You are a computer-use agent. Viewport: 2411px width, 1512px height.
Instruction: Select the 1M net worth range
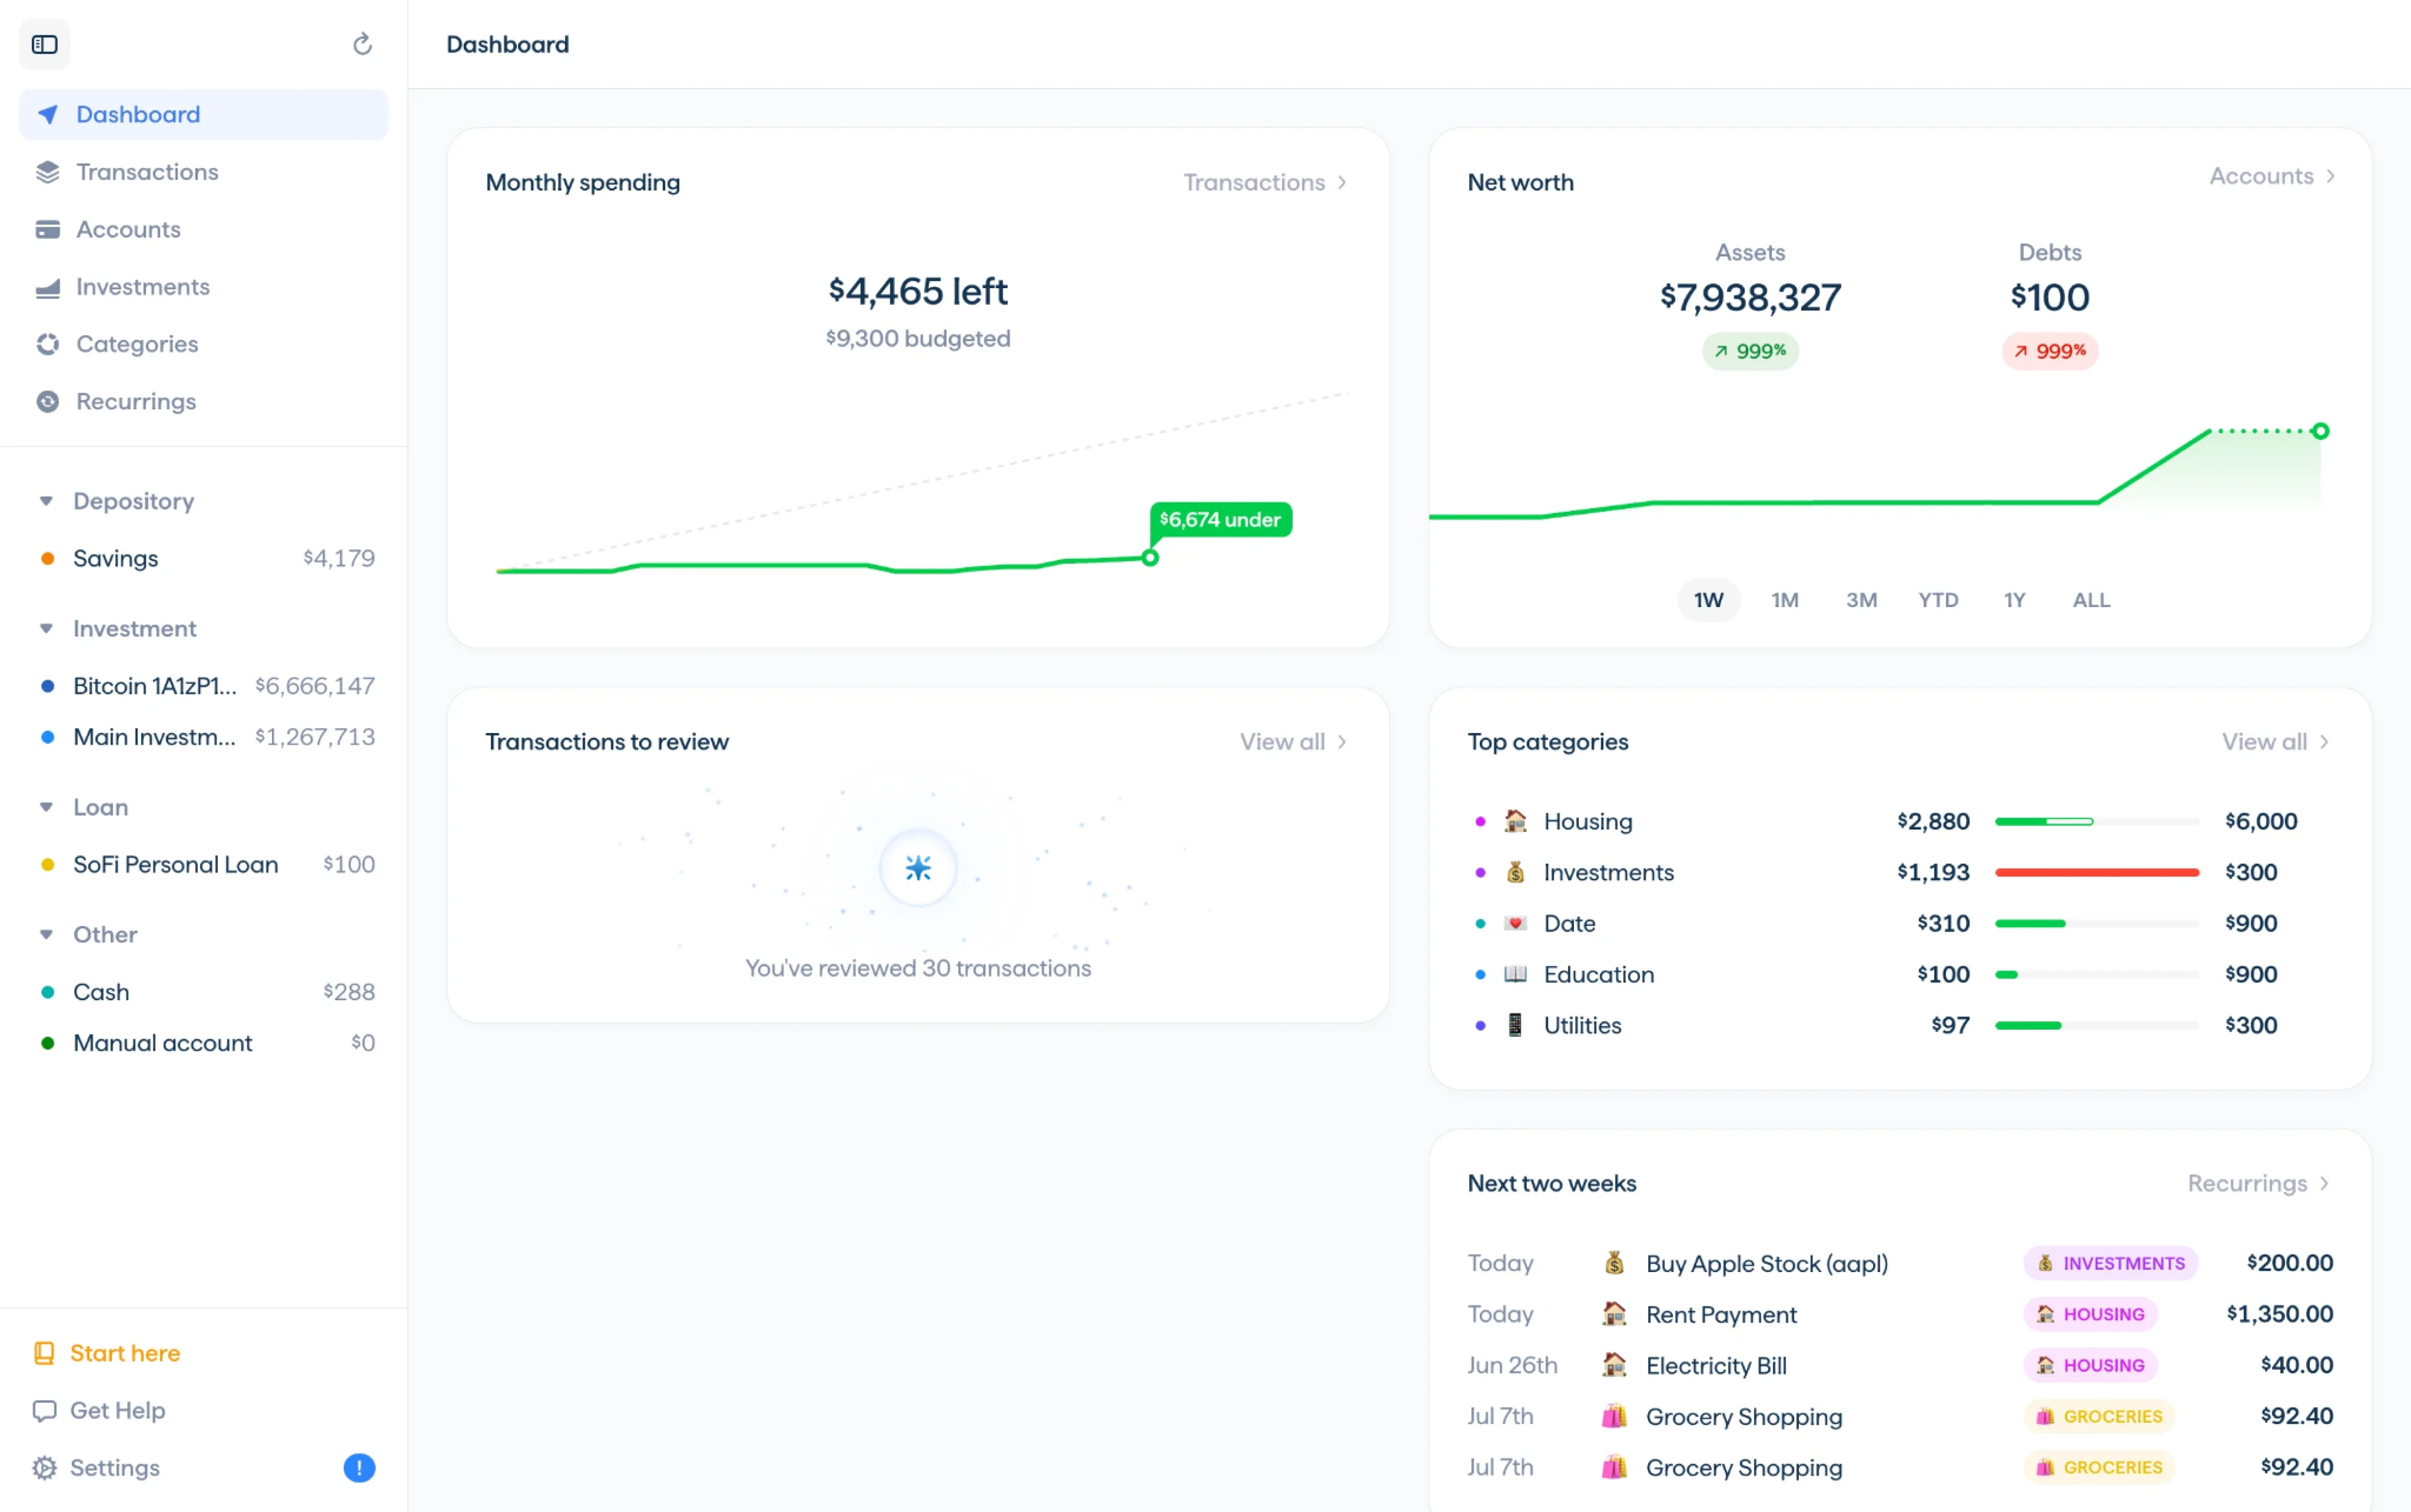1785,600
